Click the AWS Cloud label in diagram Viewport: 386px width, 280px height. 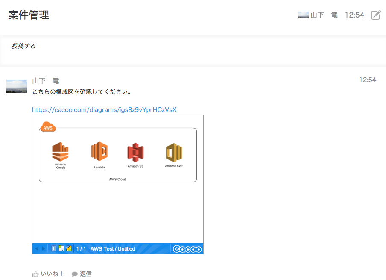[x=117, y=179]
